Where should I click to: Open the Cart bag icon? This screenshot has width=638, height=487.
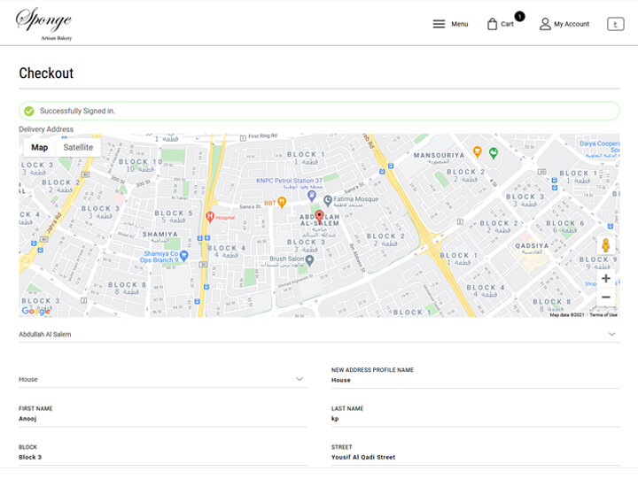pyautogui.click(x=492, y=24)
